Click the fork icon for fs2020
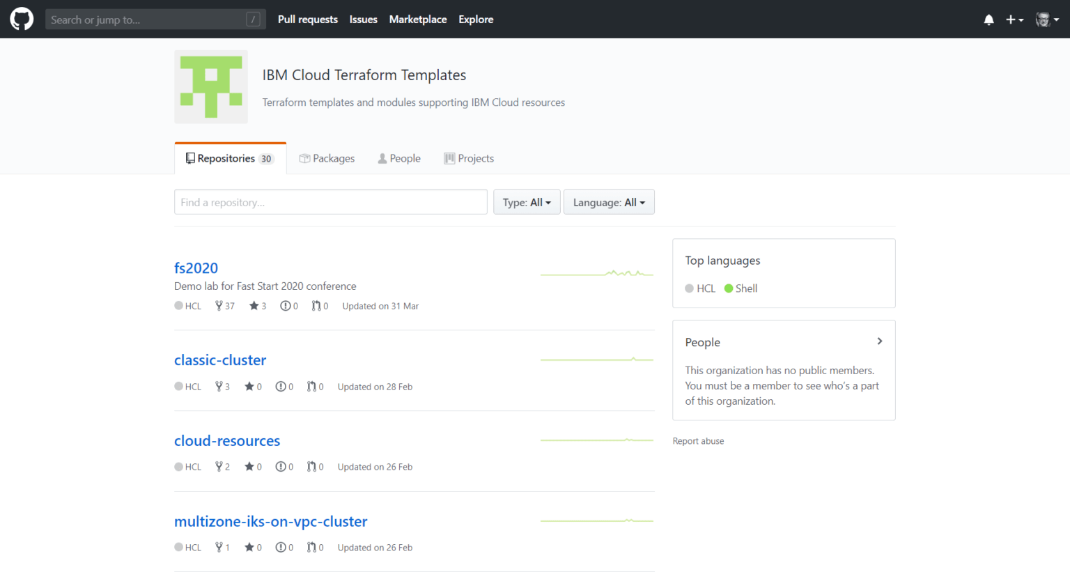The width and height of the screenshot is (1070, 579). point(219,306)
